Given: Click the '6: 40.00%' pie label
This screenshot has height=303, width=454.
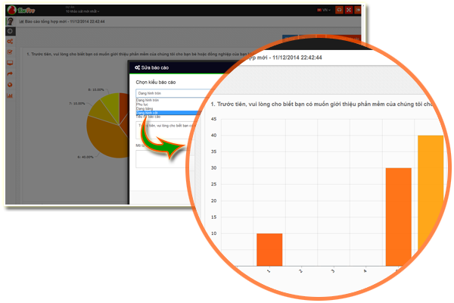Looking at the screenshot, I should click(86, 157).
